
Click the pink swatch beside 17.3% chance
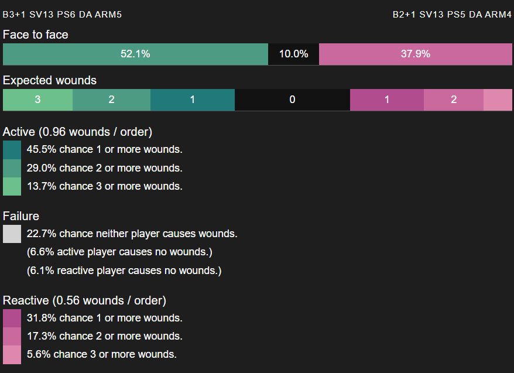(12, 336)
